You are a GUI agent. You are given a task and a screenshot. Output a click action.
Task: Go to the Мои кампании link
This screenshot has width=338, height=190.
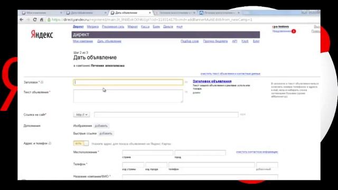pos(83,41)
